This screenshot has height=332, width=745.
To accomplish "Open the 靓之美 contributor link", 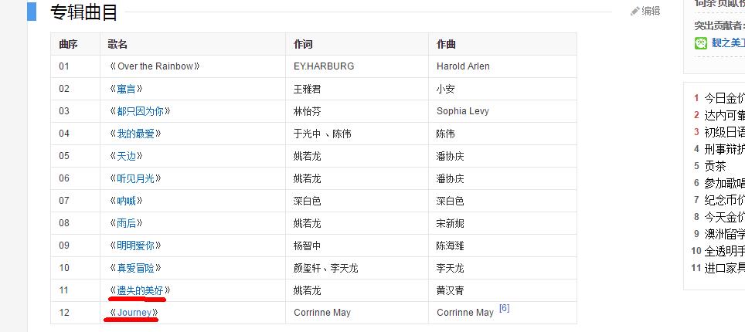I will click(727, 43).
